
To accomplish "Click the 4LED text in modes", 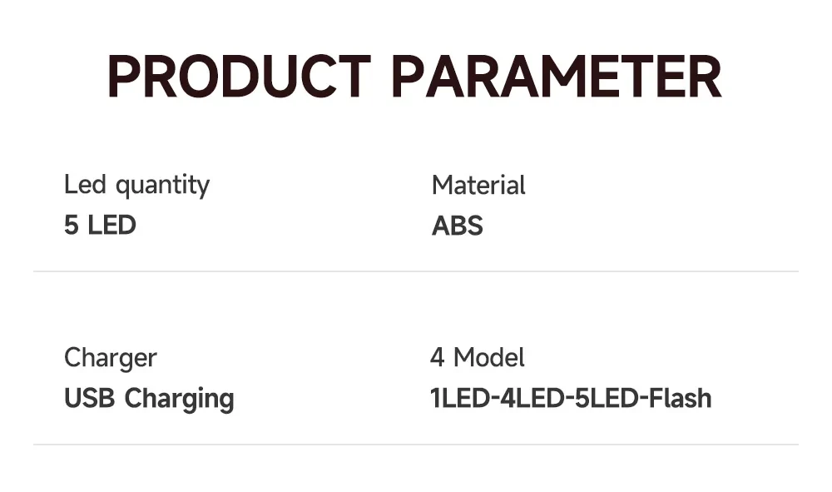I will pyautogui.click(x=532, y=398).
